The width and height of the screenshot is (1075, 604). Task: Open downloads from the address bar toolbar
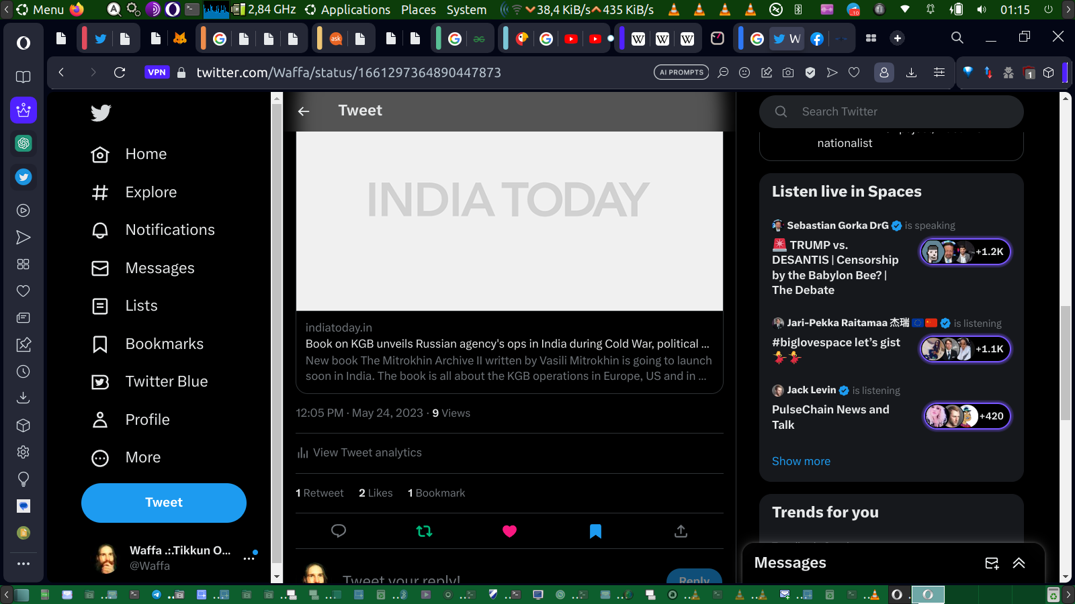click(912, 72)
